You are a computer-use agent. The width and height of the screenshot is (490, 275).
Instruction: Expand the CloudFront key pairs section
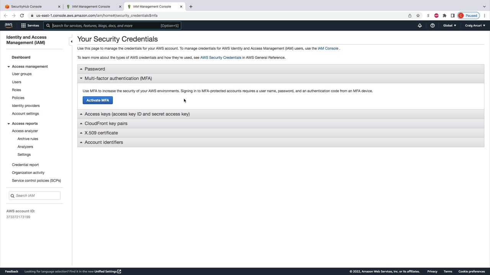pos(281,123)
